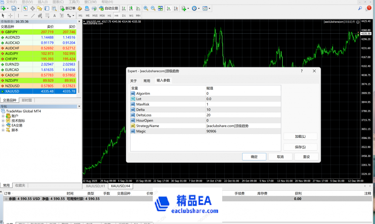375x224 pixels.
Task: Switch to the 关于 tab in the Expert dialog
Action: 133,80
